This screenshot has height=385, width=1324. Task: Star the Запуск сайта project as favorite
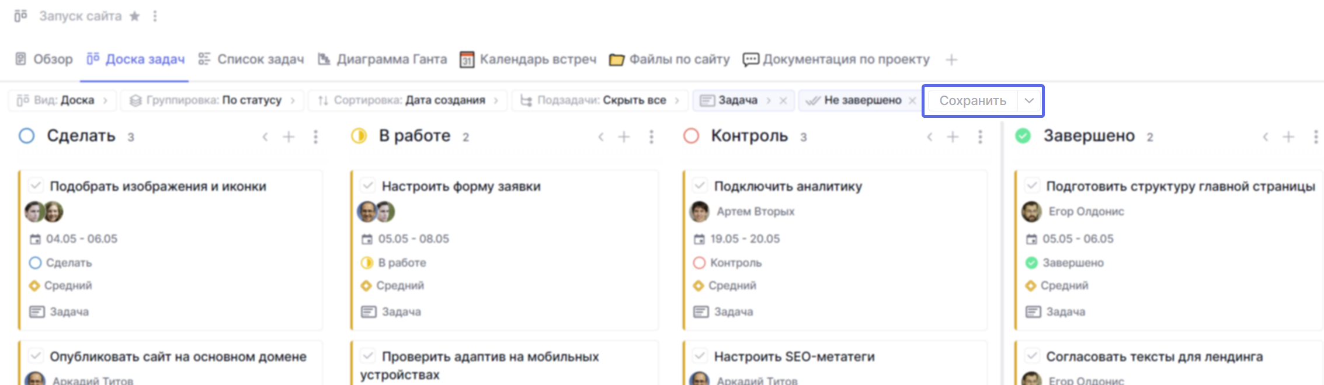[135, 16]
